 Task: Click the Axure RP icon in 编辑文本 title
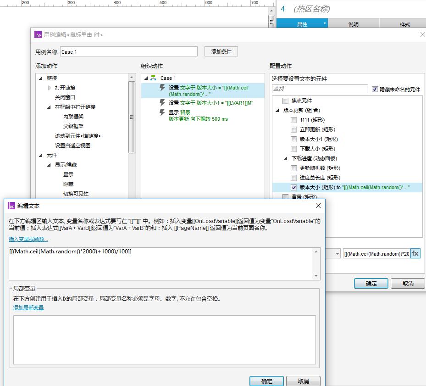click(x=11, y=206)
